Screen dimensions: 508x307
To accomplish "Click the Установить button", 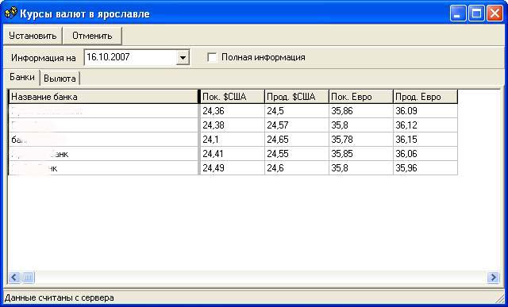I will (33, 36).
